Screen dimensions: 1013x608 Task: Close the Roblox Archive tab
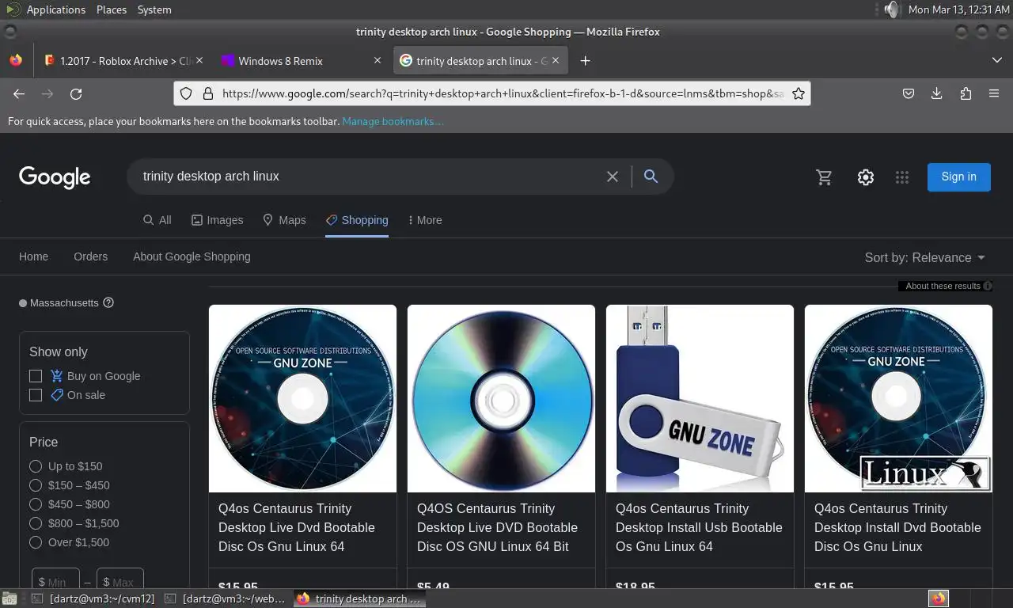tap(199, 60)
